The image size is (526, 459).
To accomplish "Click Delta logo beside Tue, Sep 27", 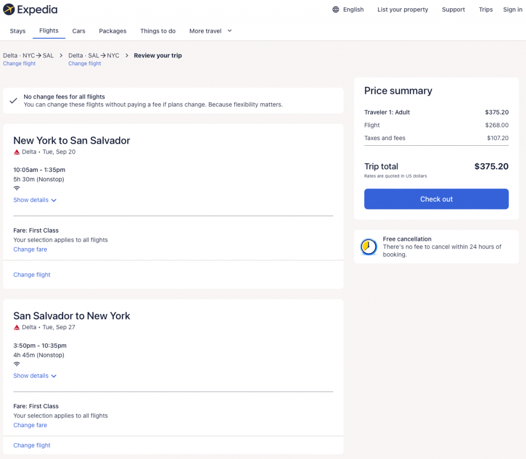I will [16, 328].
